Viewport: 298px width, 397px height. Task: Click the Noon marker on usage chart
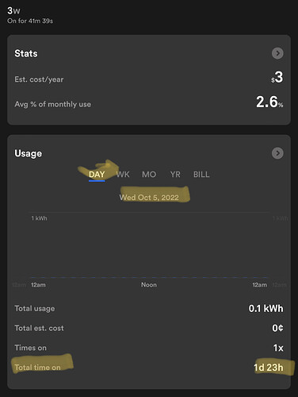[149, 285]
